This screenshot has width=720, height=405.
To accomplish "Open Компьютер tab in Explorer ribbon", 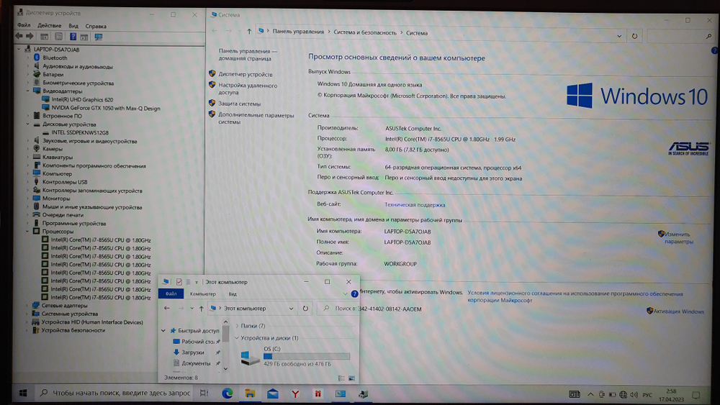I will (x=202, y=294).
